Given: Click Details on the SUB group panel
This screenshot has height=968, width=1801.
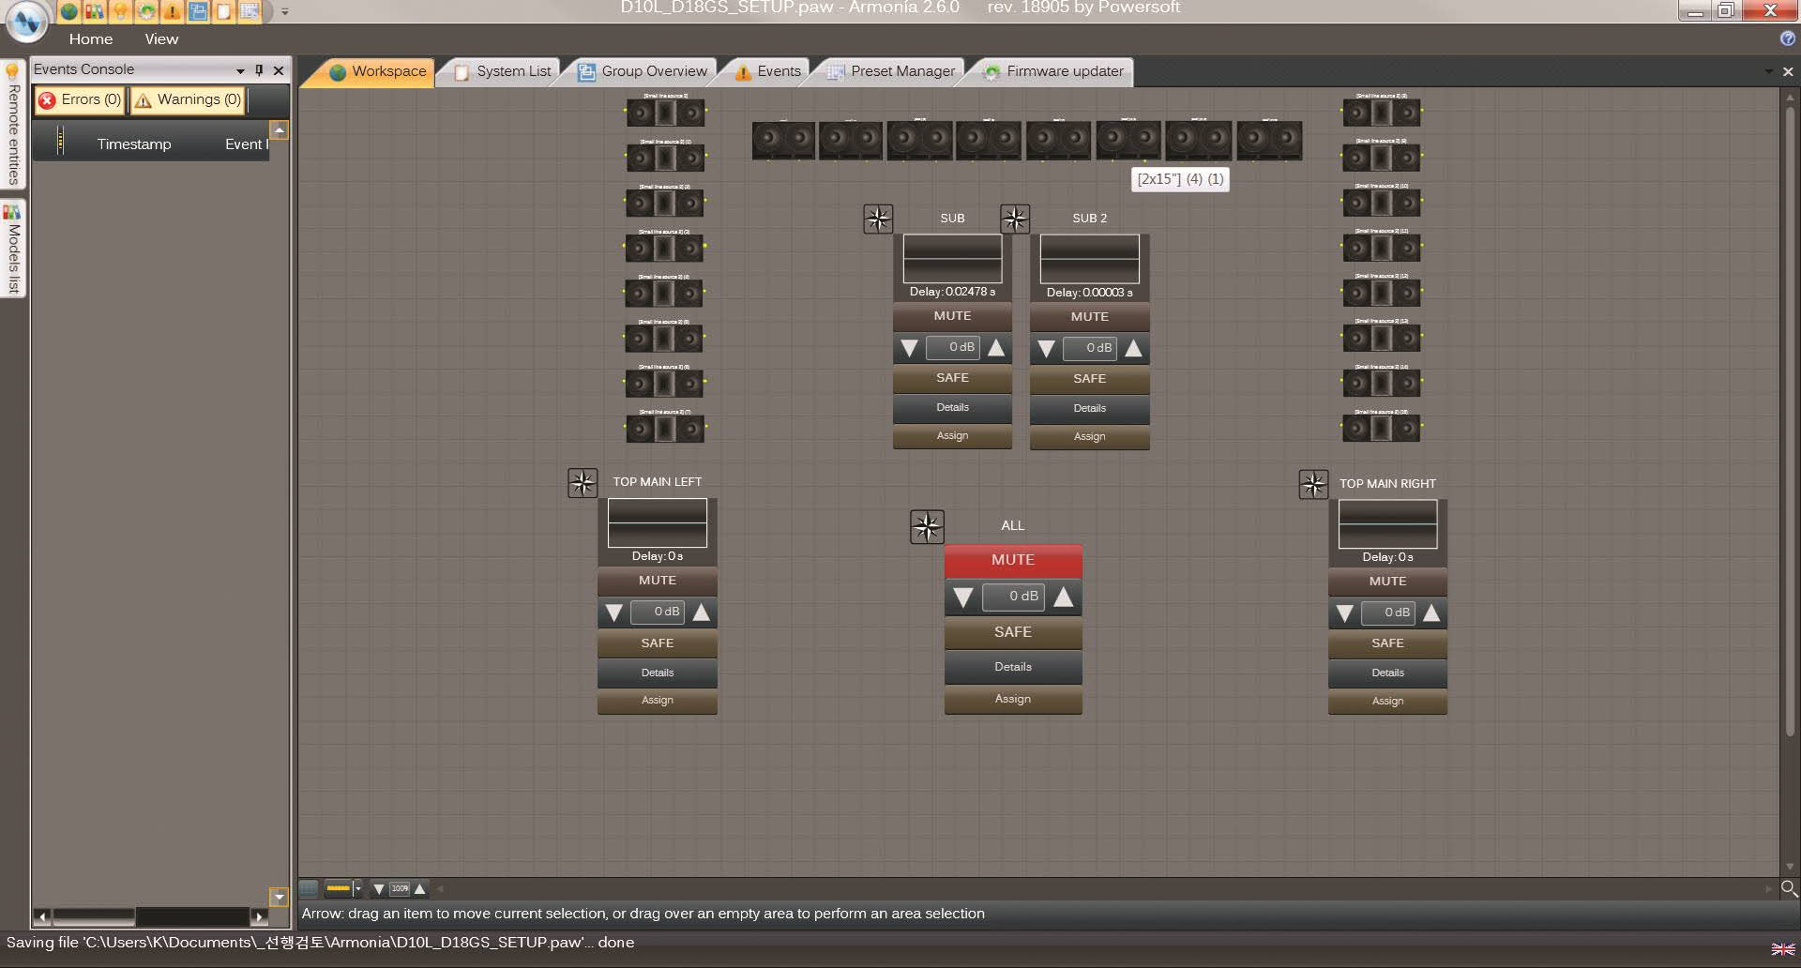Looking at the screenshot, I should pyautogui.click(x=951, y=408).
